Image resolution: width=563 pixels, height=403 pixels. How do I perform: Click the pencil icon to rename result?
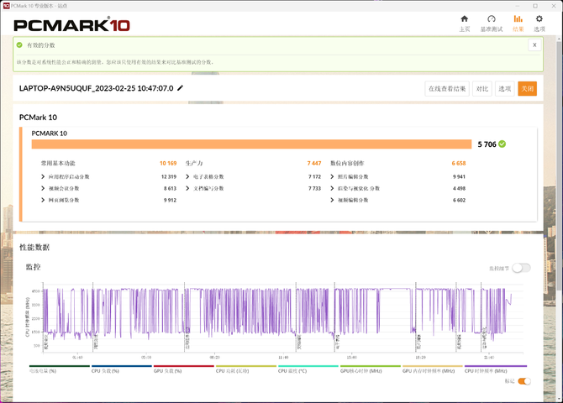181,88
